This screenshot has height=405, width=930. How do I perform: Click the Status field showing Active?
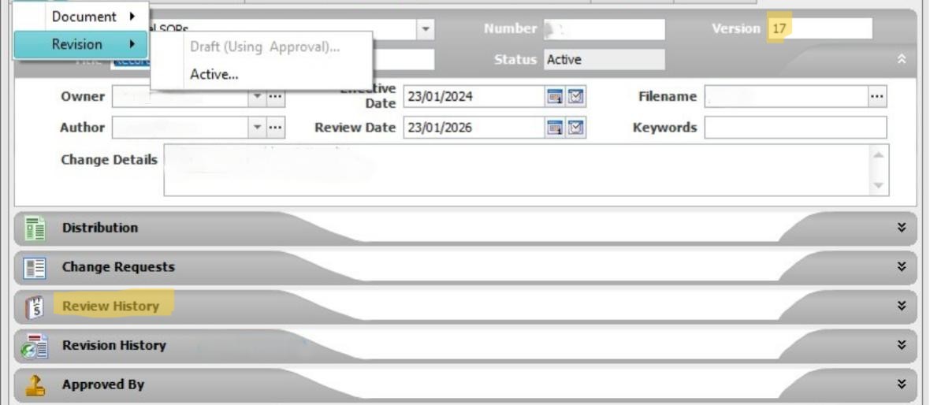coord(604,59)
